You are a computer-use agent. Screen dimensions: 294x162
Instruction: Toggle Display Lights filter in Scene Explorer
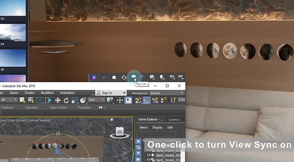138,153
